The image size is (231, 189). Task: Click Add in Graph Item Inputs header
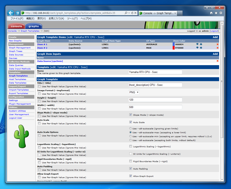point(215,54)
